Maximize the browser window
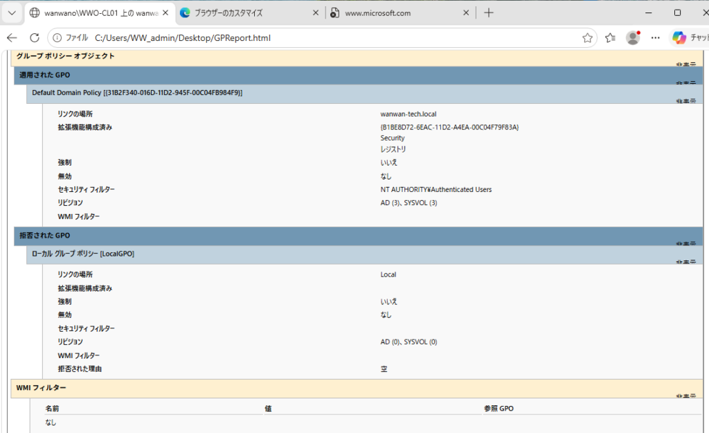 (x=677, y=12)
